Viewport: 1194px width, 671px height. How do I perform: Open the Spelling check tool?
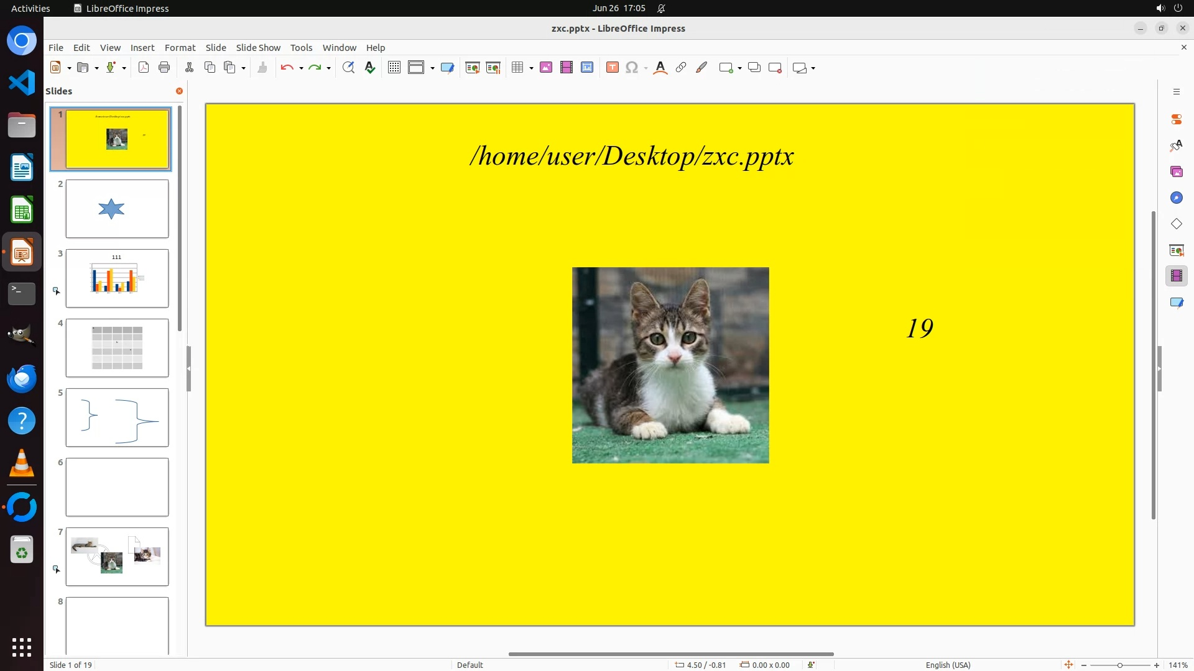click(370, 68)
